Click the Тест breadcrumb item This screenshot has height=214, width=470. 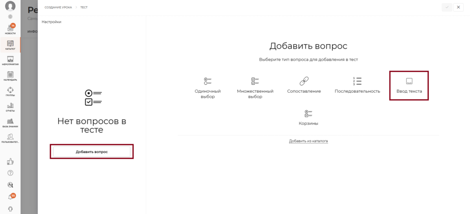[x=84, y=7]
